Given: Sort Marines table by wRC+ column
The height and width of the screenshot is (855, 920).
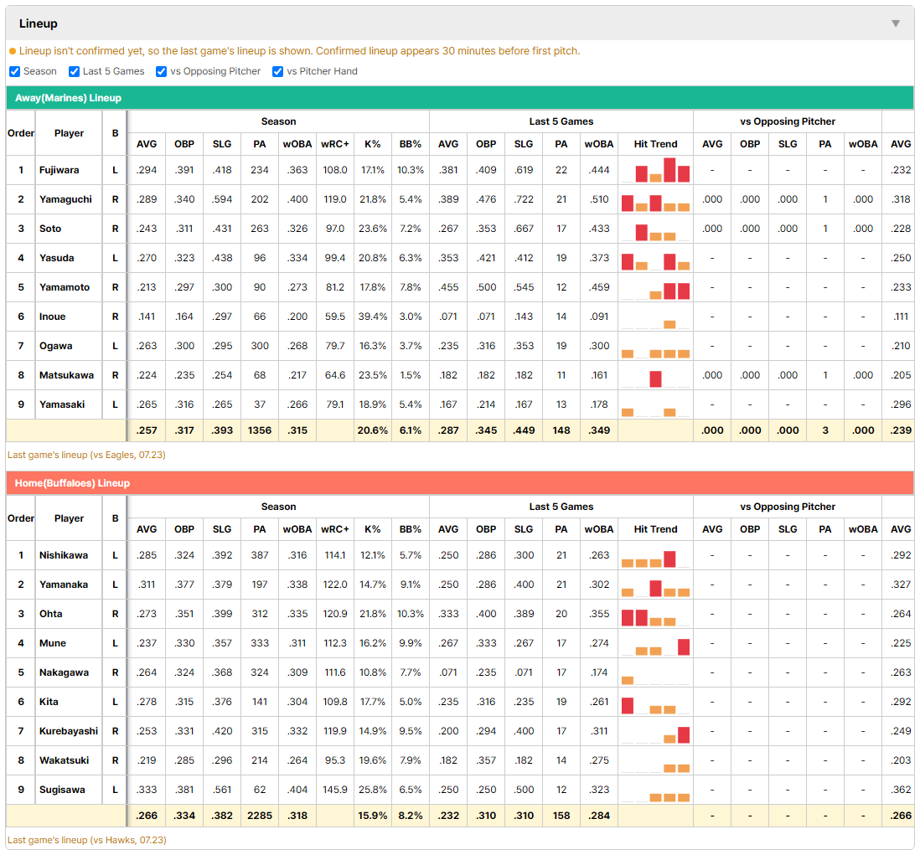Looking at the screenshot, I should point(335,144).
